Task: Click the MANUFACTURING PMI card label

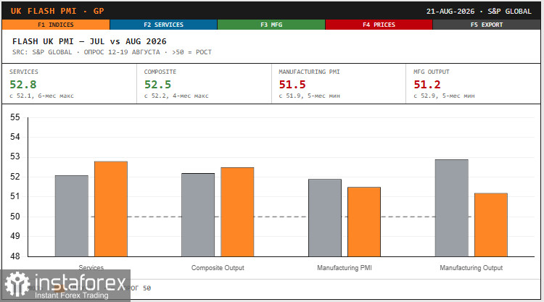Action: pyautogui.click(x=309, y=72)
